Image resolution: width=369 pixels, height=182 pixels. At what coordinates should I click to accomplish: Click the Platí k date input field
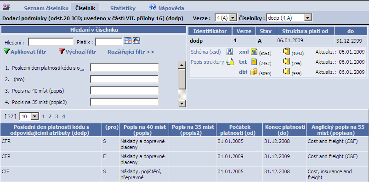[x=109, y=42]
